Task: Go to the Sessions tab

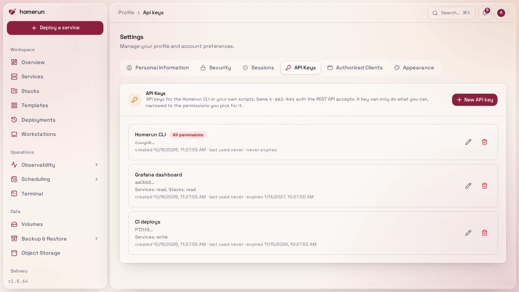Action: click(258, 68)
